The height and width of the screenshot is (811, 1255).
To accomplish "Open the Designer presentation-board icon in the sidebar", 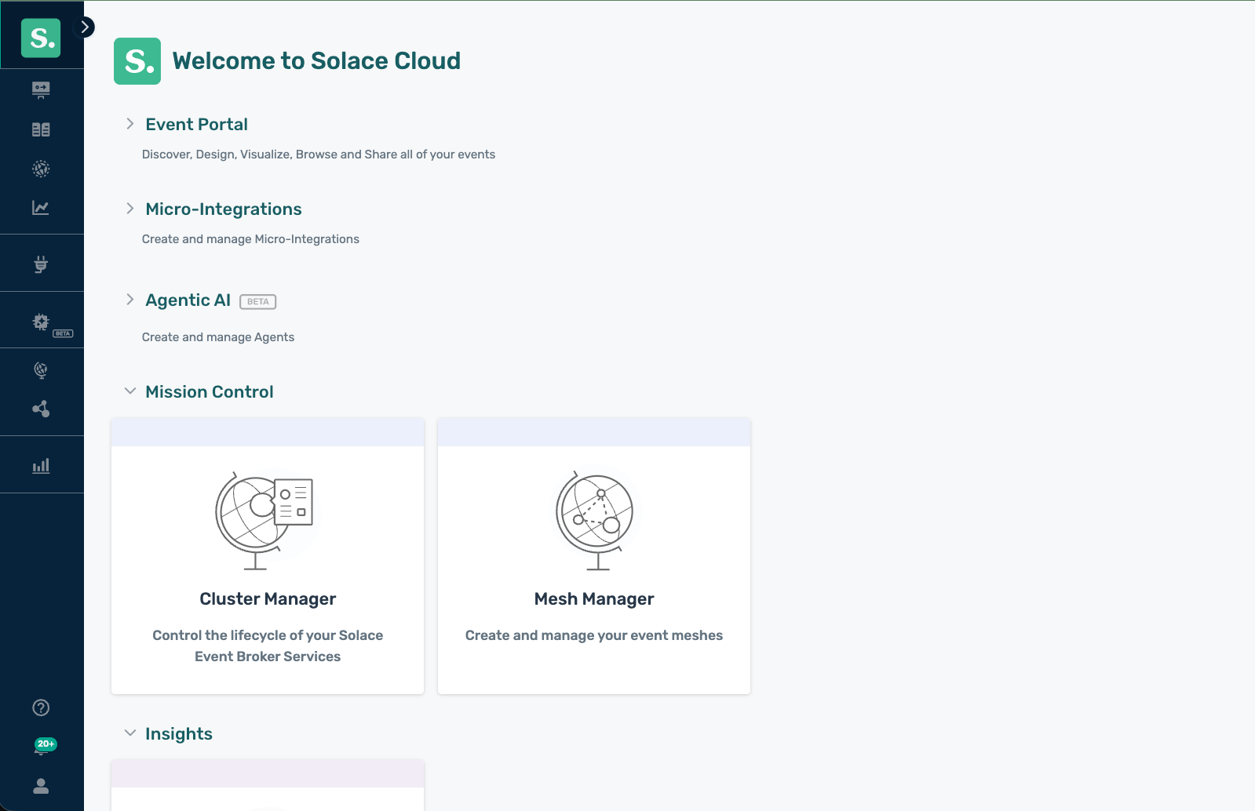I will 41,89.
